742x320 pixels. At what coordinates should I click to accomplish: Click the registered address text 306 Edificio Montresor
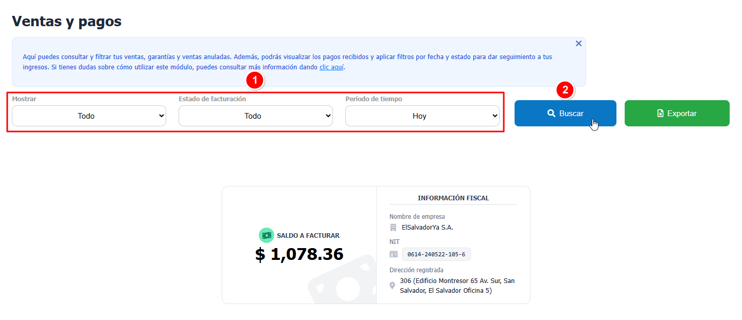[x=457, y=286]
